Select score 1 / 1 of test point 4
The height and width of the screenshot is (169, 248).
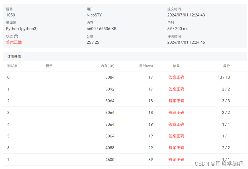[226, 124]
